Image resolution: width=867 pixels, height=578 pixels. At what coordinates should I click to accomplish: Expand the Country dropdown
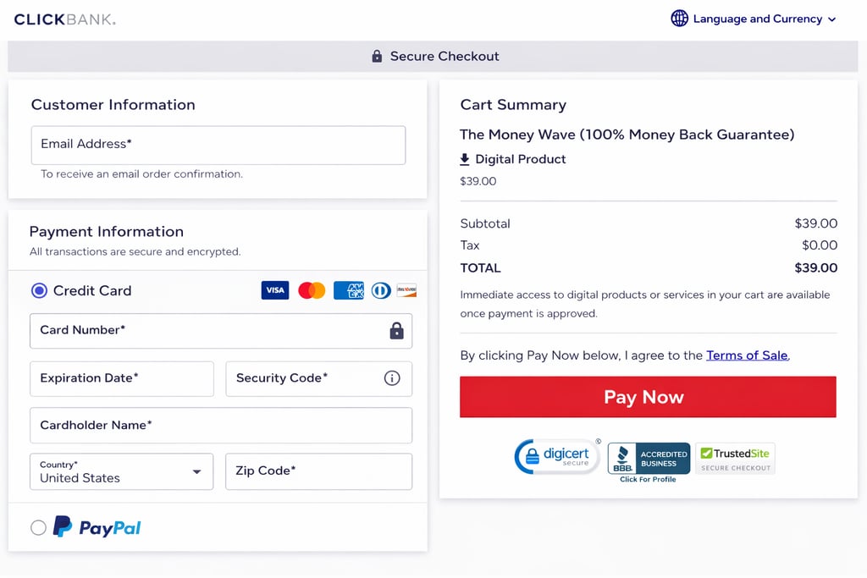121,471
